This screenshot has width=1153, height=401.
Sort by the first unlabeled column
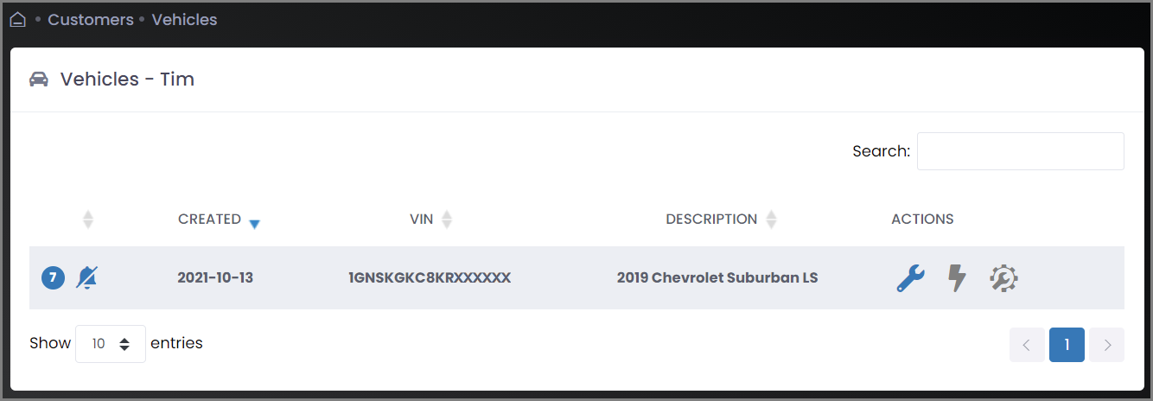point(87,220)
